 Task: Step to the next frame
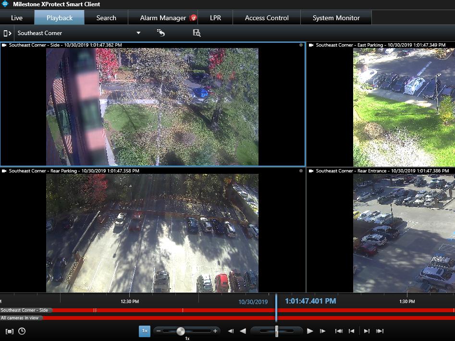323,331
